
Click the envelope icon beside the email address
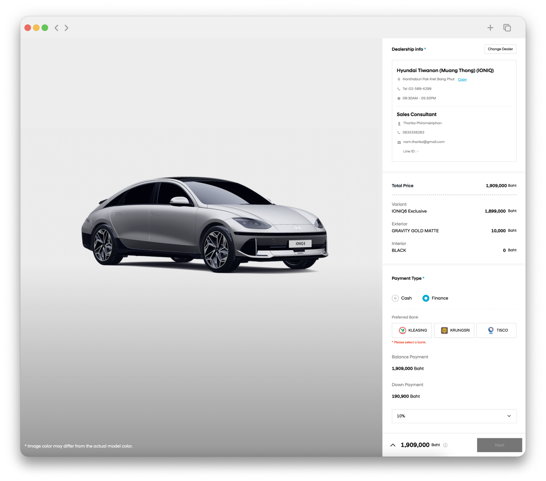(x=399, y=142)
